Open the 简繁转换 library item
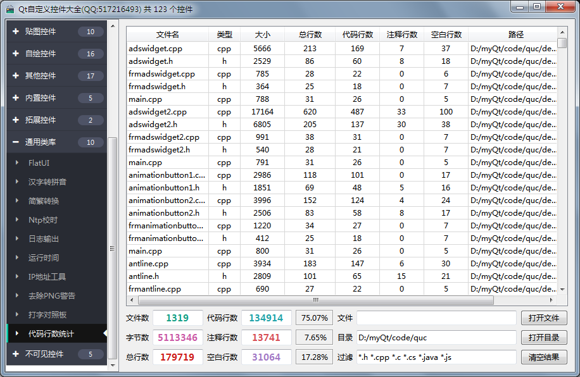580x377 pixels. [x=44, y=201]
